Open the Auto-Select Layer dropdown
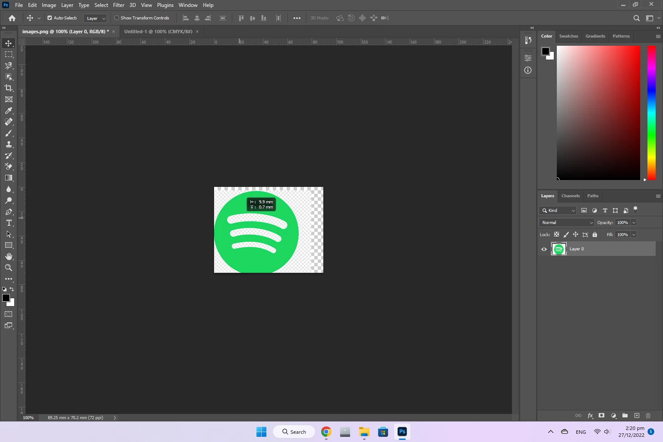 point(95,18)
